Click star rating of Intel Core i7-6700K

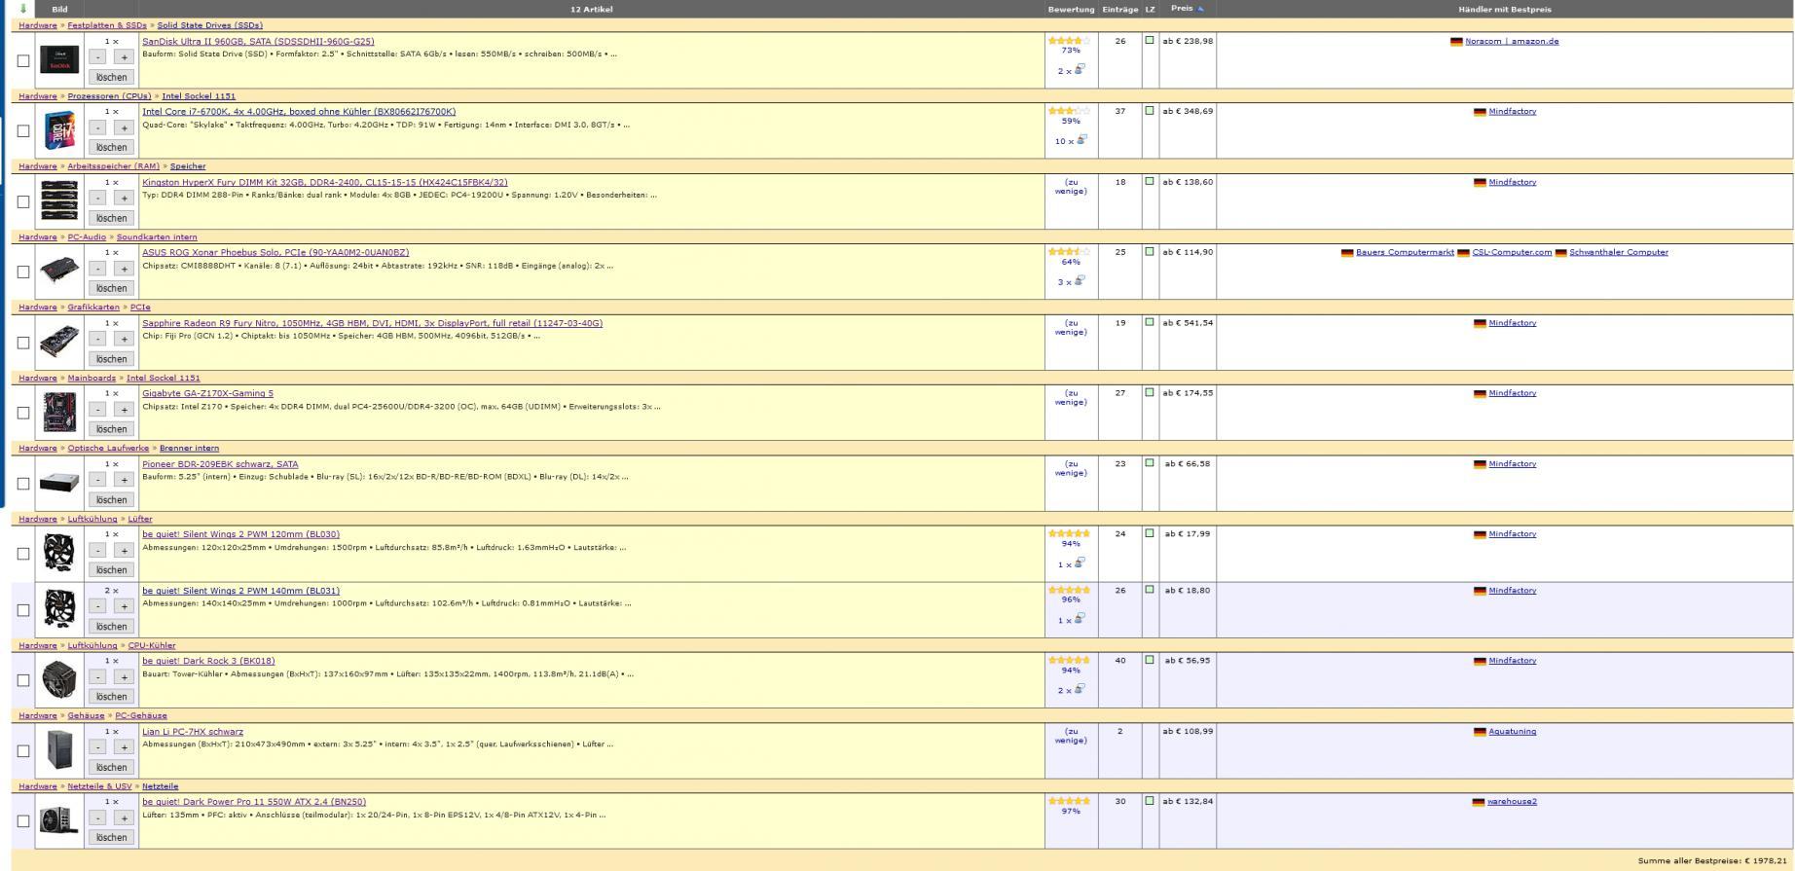click(x=1070, y=111)
